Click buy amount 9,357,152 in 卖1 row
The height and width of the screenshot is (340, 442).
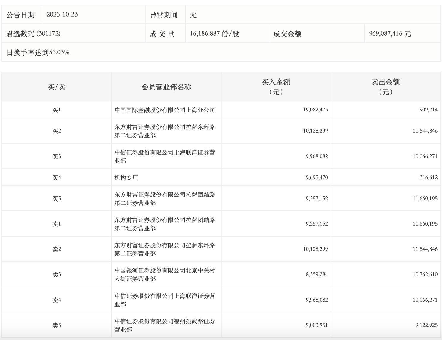[317, 224]
